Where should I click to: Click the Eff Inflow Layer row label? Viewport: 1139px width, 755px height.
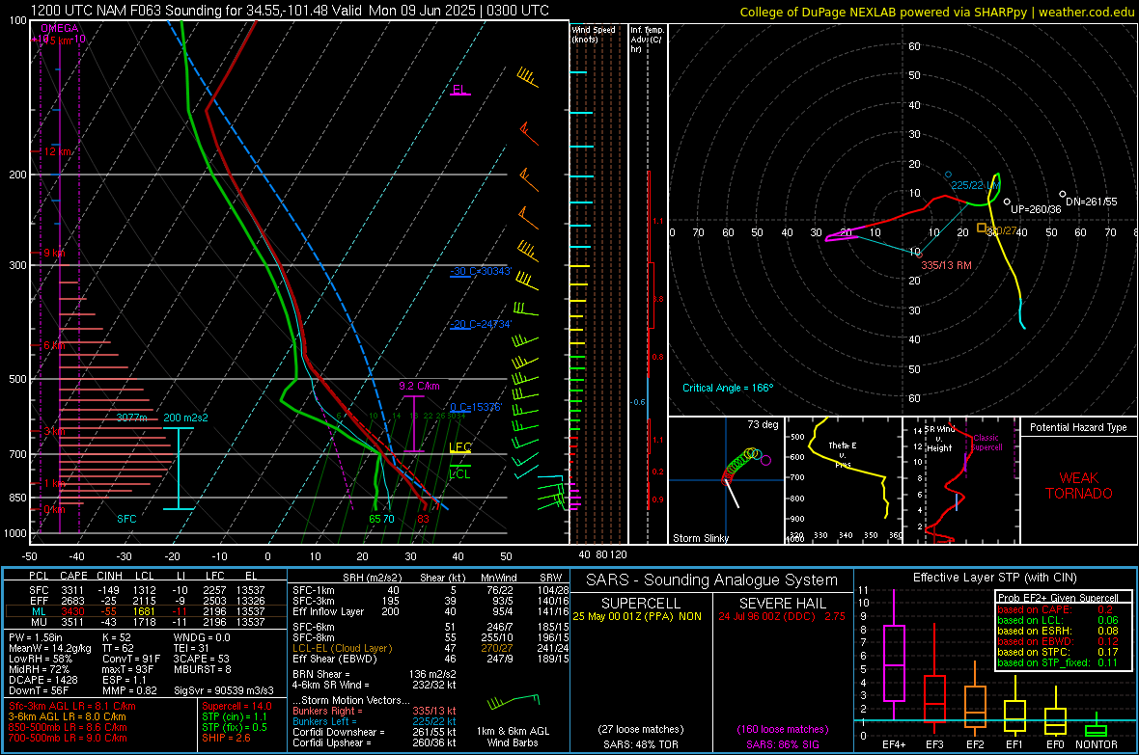coord(328,611)
